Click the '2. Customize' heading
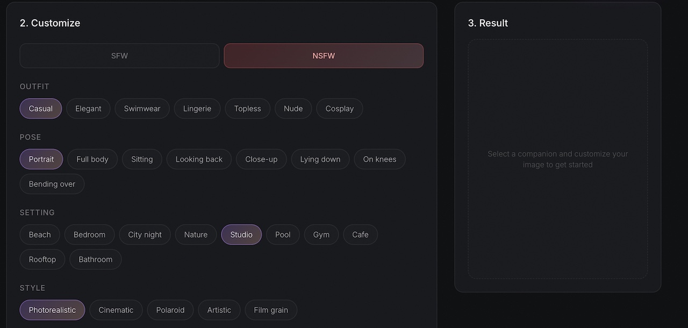The height and width of the screenshot is (328, 688). 50,23
